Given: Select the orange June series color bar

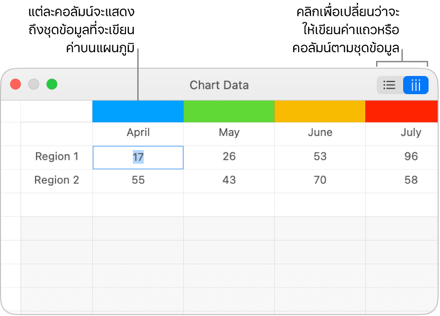Looking at the screenshot, I should pos(320,111).
